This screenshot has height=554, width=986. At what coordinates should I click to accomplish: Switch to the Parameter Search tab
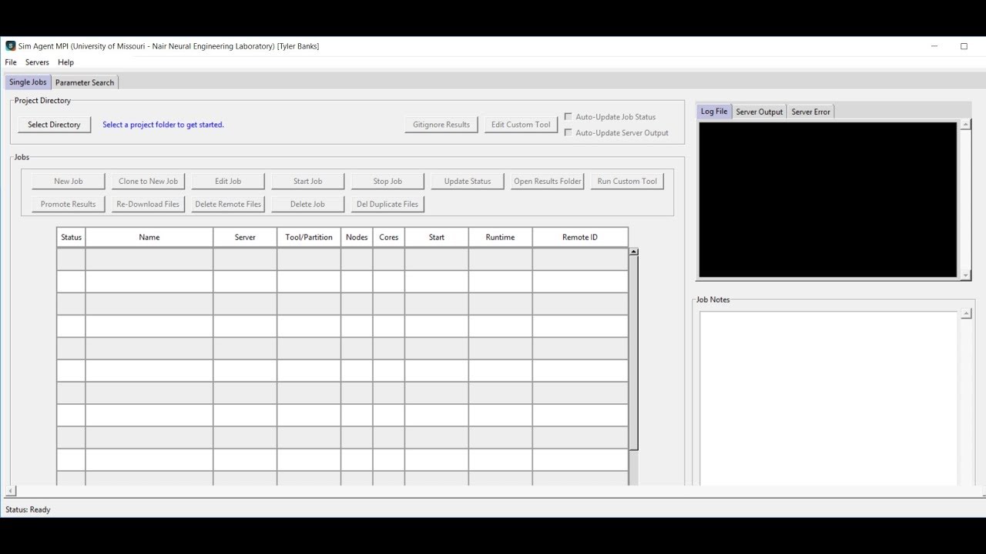(x=85, y=82)
